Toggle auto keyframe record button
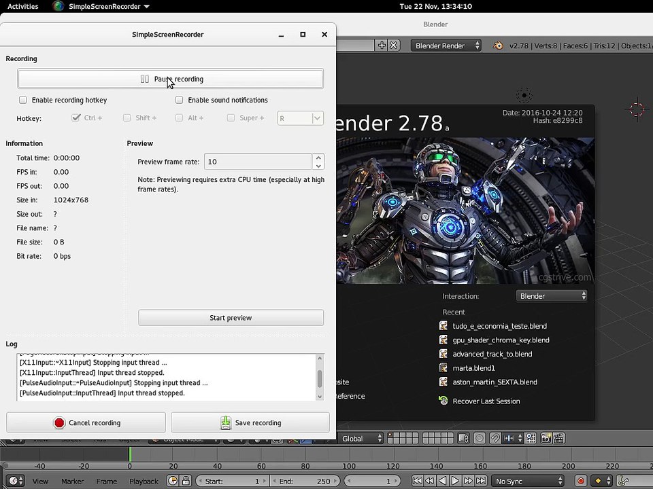The height and width of the screenshot is (489, 653). (x=580, y=481)
